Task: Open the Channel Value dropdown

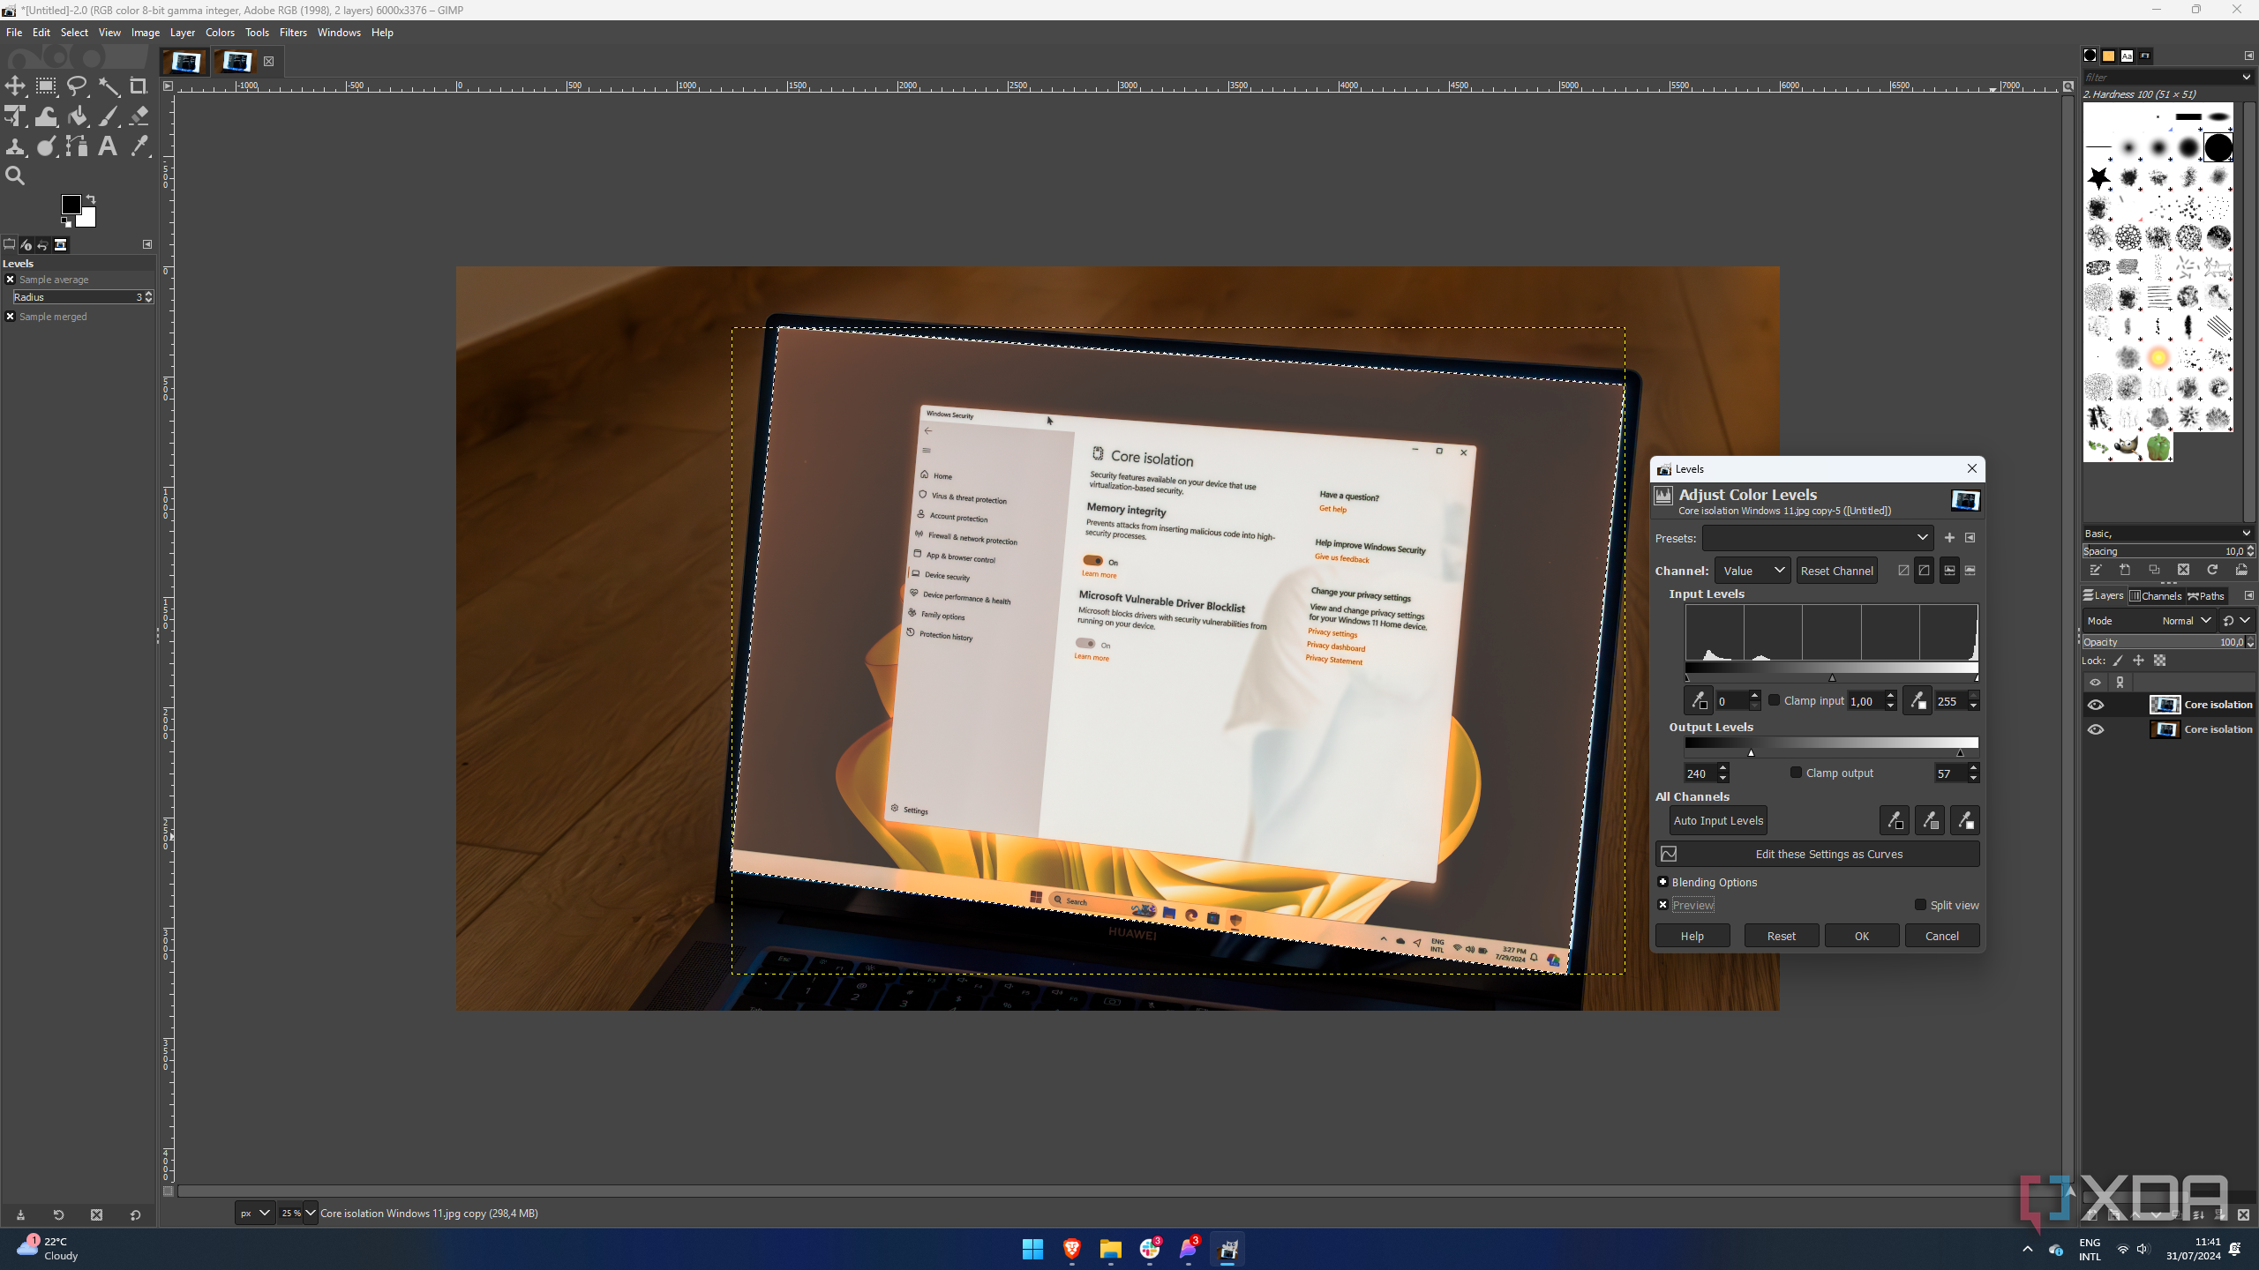Action: pos(1752,571)
